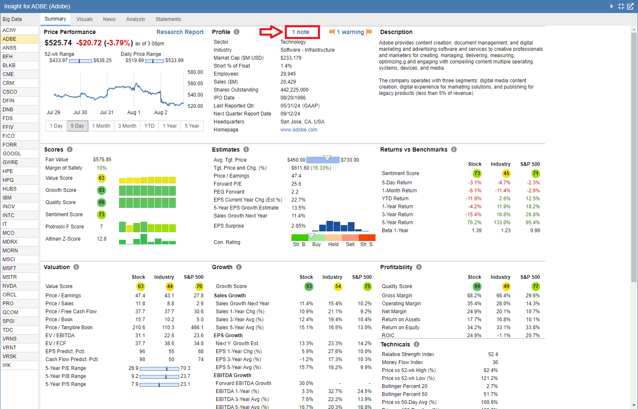
Task: Switch to the Visuals tab
Action: pyautogui.click(x=85, y=19)
